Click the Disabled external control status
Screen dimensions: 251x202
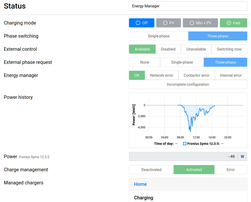click(168, 49)
